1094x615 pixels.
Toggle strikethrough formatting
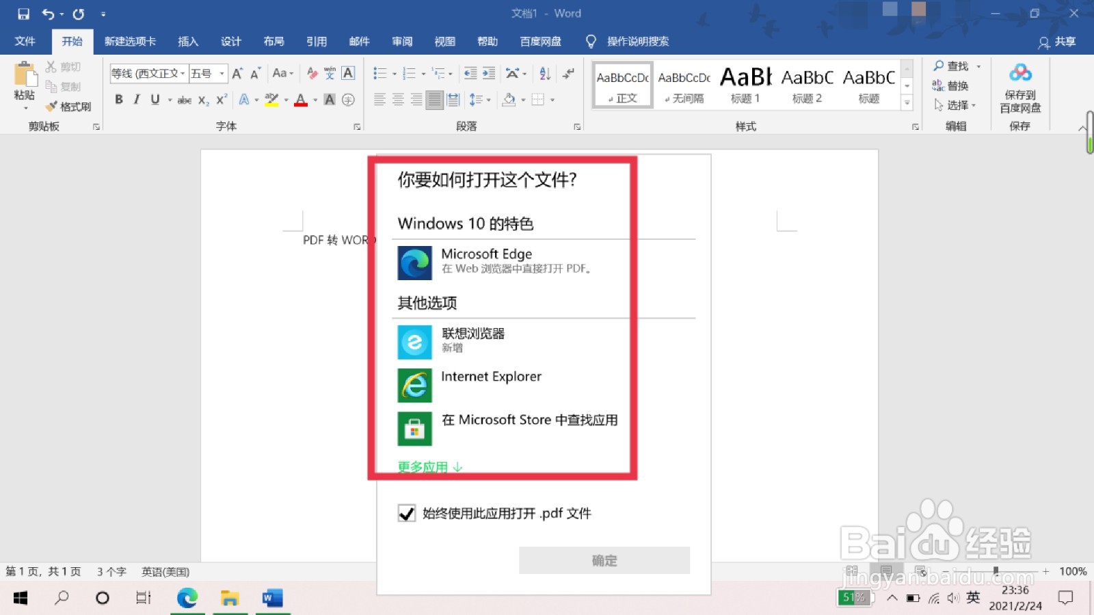point(185,100)
